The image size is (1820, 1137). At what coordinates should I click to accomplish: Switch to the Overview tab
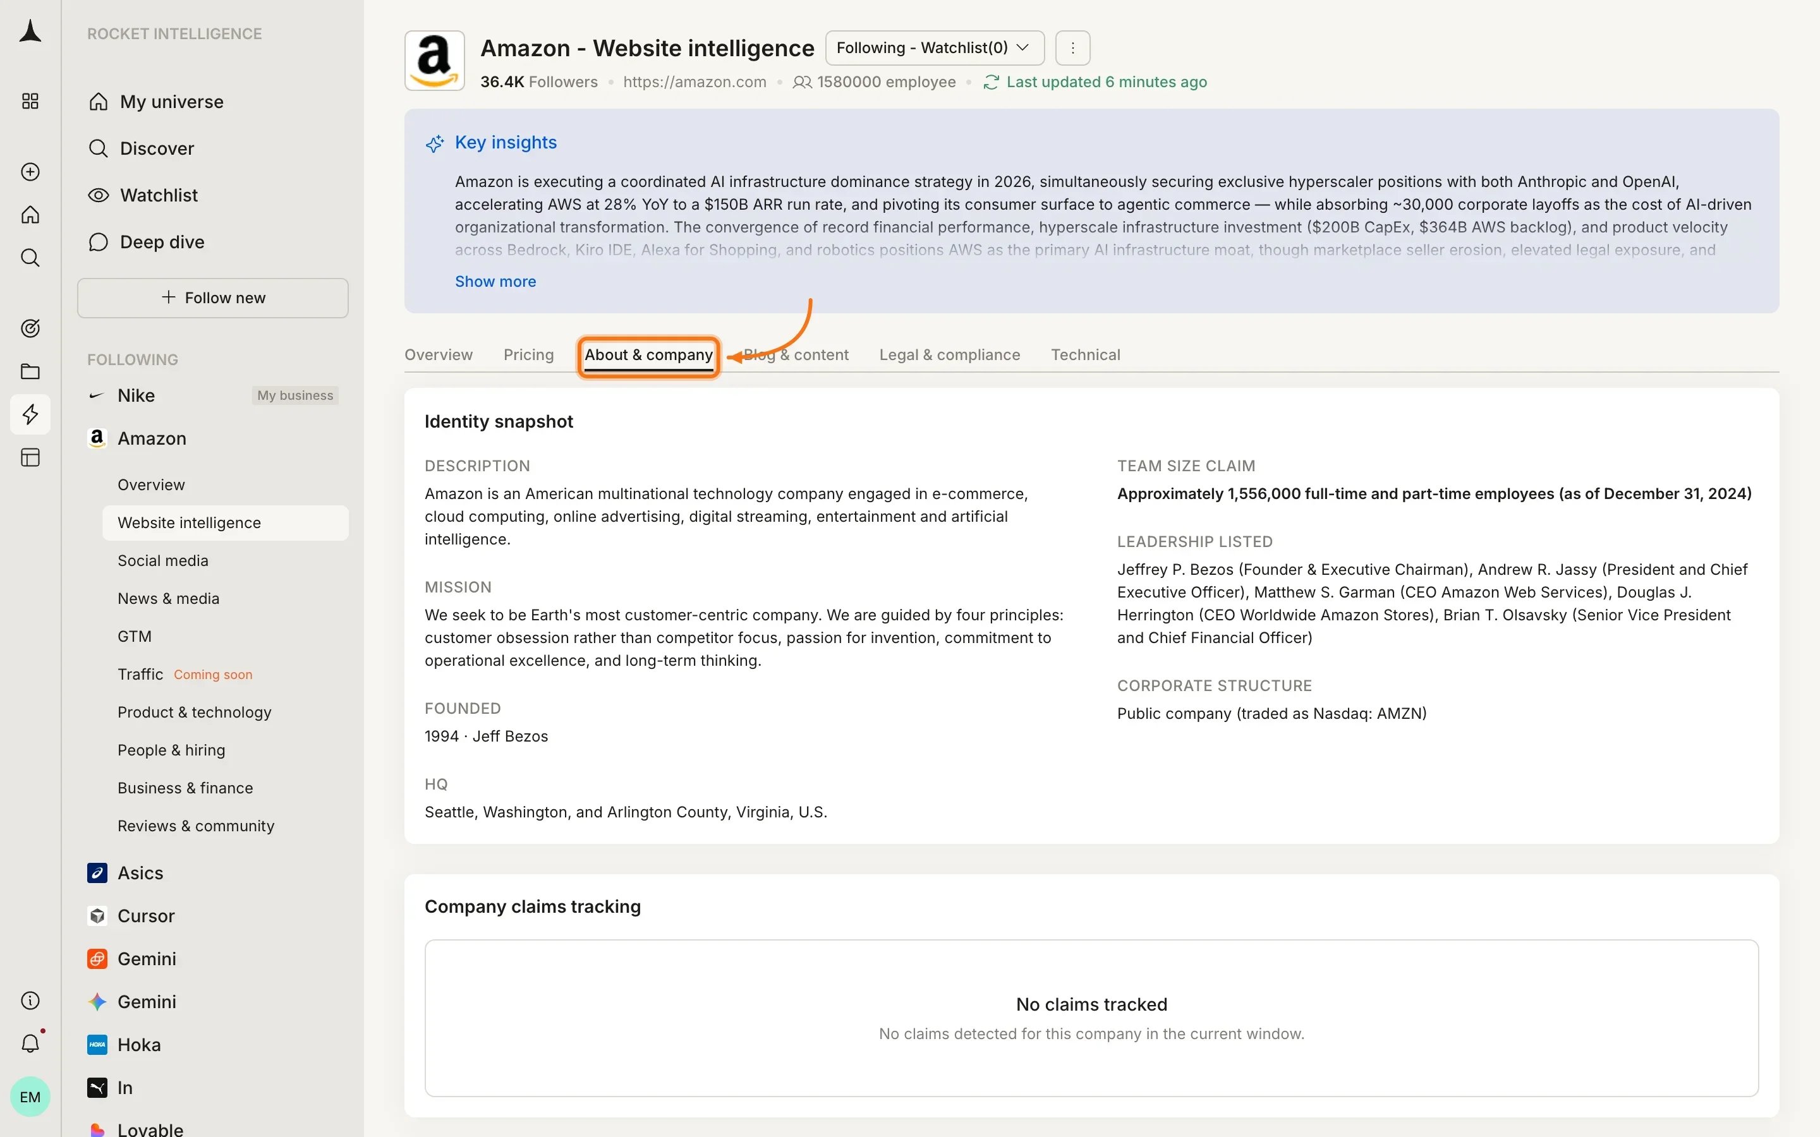tap(439, 355)
